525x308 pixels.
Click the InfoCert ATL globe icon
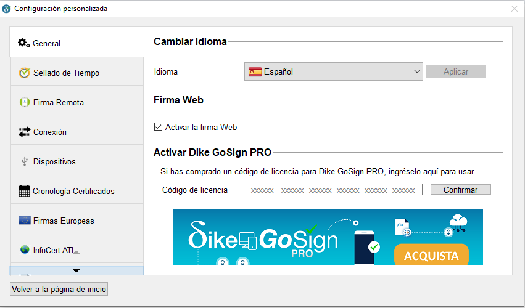tap(25, 249)
